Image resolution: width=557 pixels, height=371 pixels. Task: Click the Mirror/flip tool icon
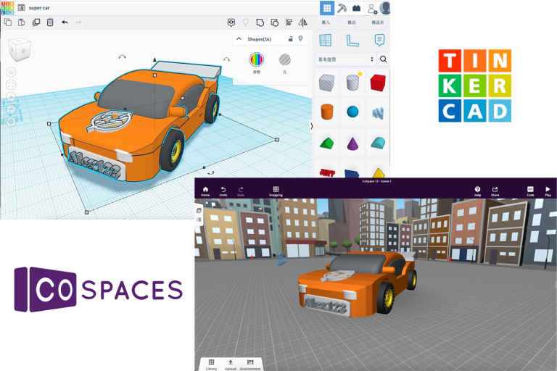[x=302, y=22]
